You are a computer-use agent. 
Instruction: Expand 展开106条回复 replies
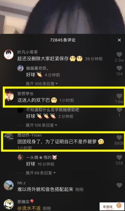click(41, 125)
